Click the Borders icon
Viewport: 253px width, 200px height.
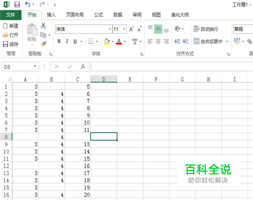91,41
